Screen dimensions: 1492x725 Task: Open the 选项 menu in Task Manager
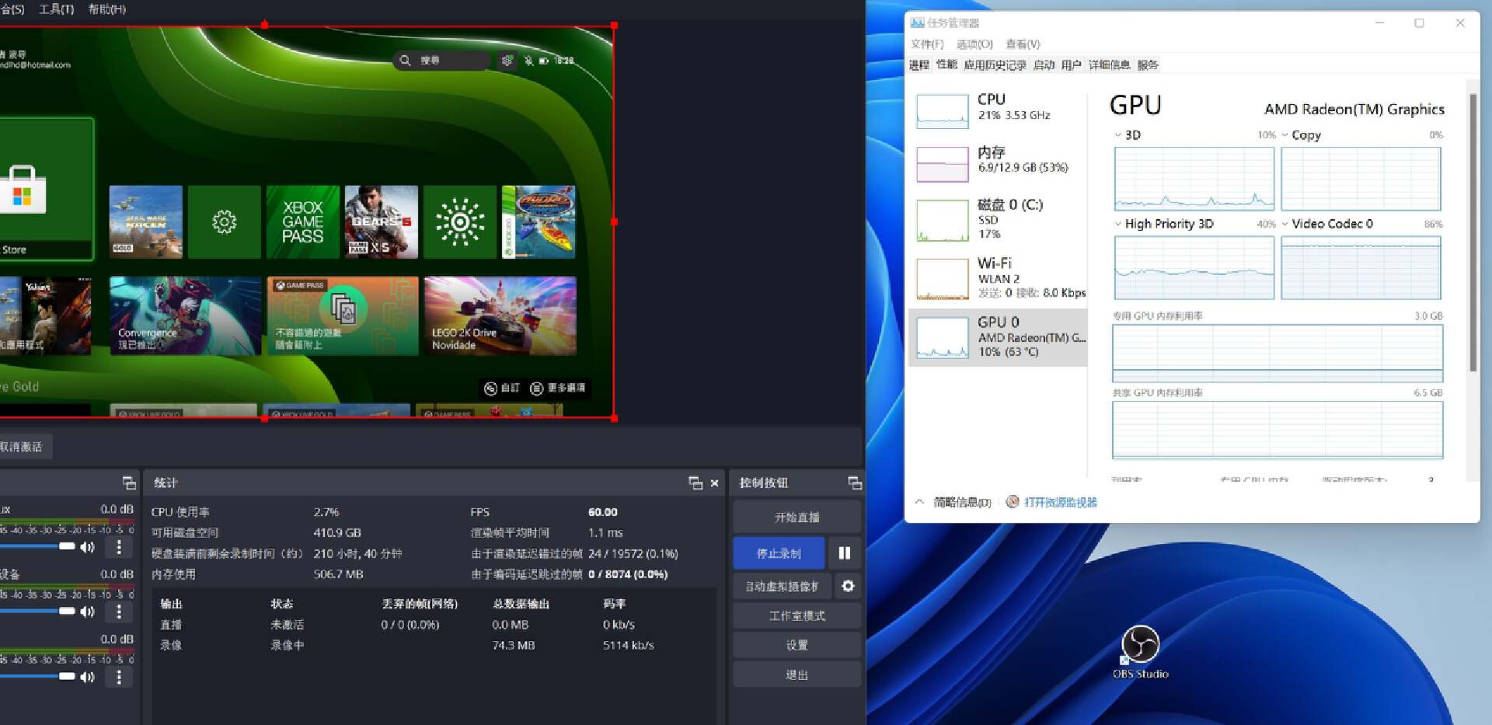[974, 44]
